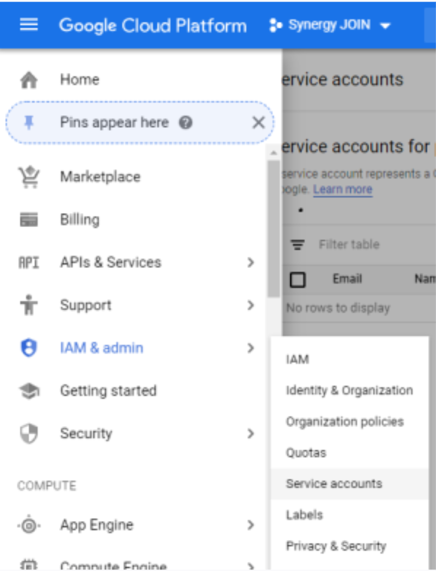The width and height of the screenshot is (436, 571).
Task: Choose Labels in the submenu
Action: coord(350,515)
